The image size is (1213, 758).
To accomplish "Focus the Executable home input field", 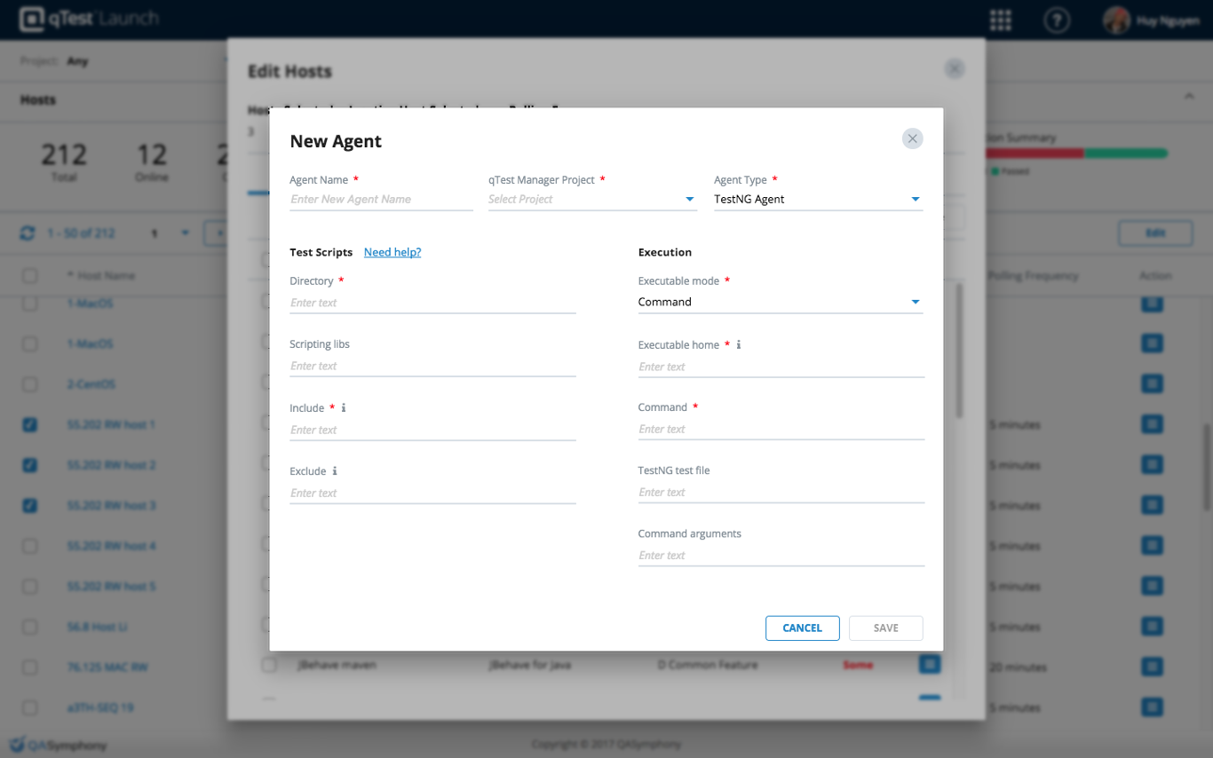I will tap(781, 367).
